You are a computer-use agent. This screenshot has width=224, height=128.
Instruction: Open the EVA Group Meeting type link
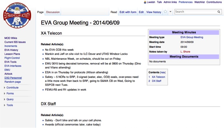pos(192,37)
